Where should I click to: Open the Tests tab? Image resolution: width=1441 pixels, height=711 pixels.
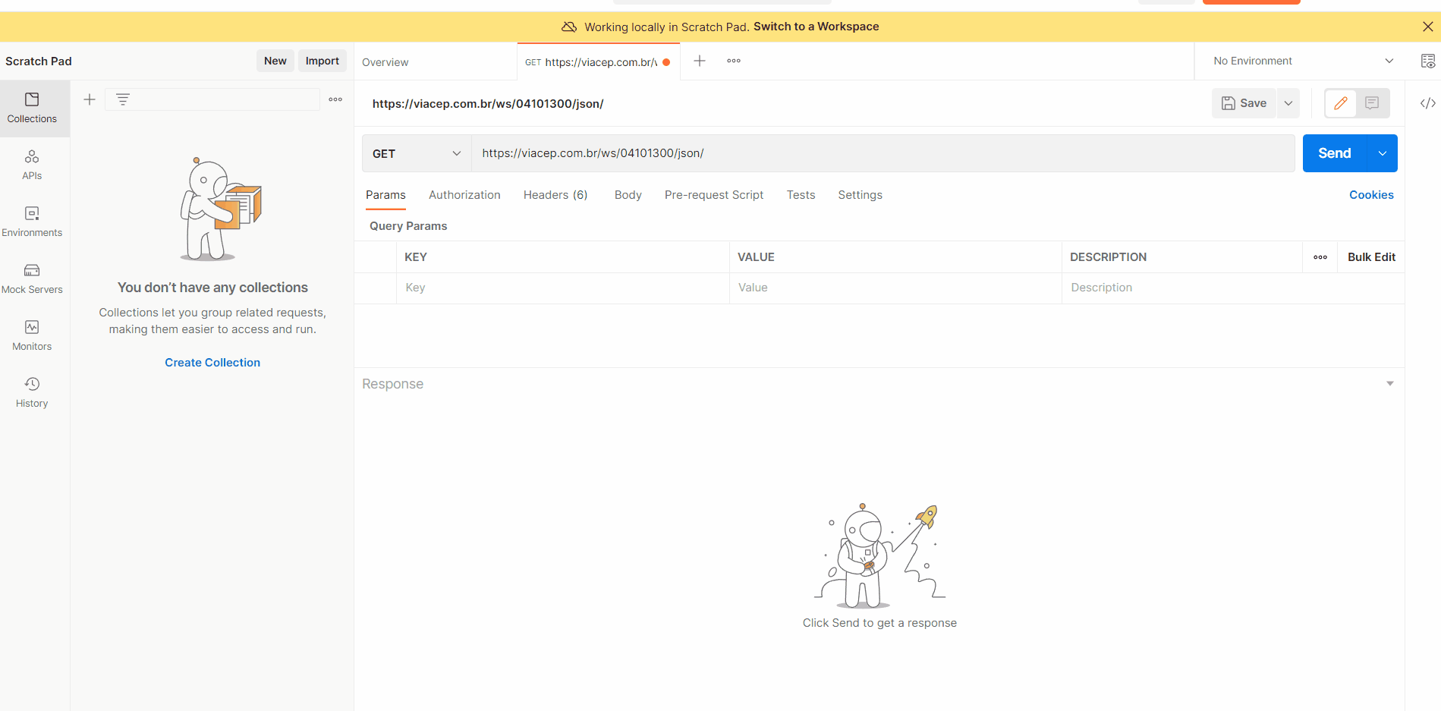click(x=801, y=195)
